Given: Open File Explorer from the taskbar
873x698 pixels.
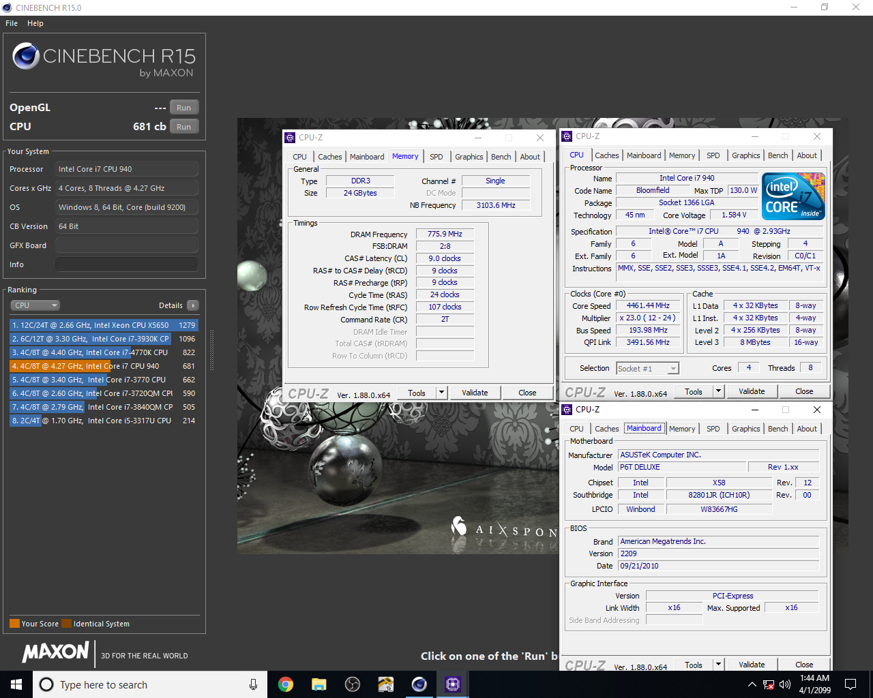Looking at the screenshot, I should click(319, 684).
